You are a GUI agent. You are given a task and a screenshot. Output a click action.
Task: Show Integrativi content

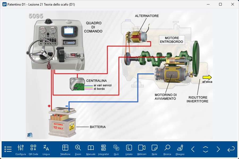coord(104,149)
